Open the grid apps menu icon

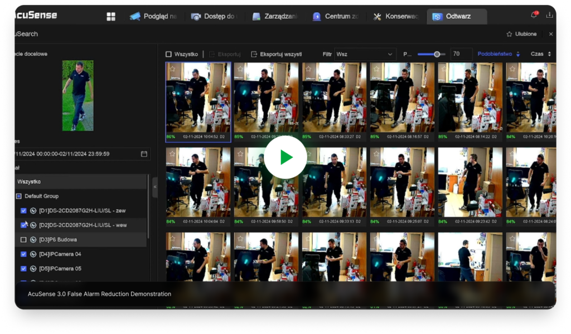[x=111, y=16]
